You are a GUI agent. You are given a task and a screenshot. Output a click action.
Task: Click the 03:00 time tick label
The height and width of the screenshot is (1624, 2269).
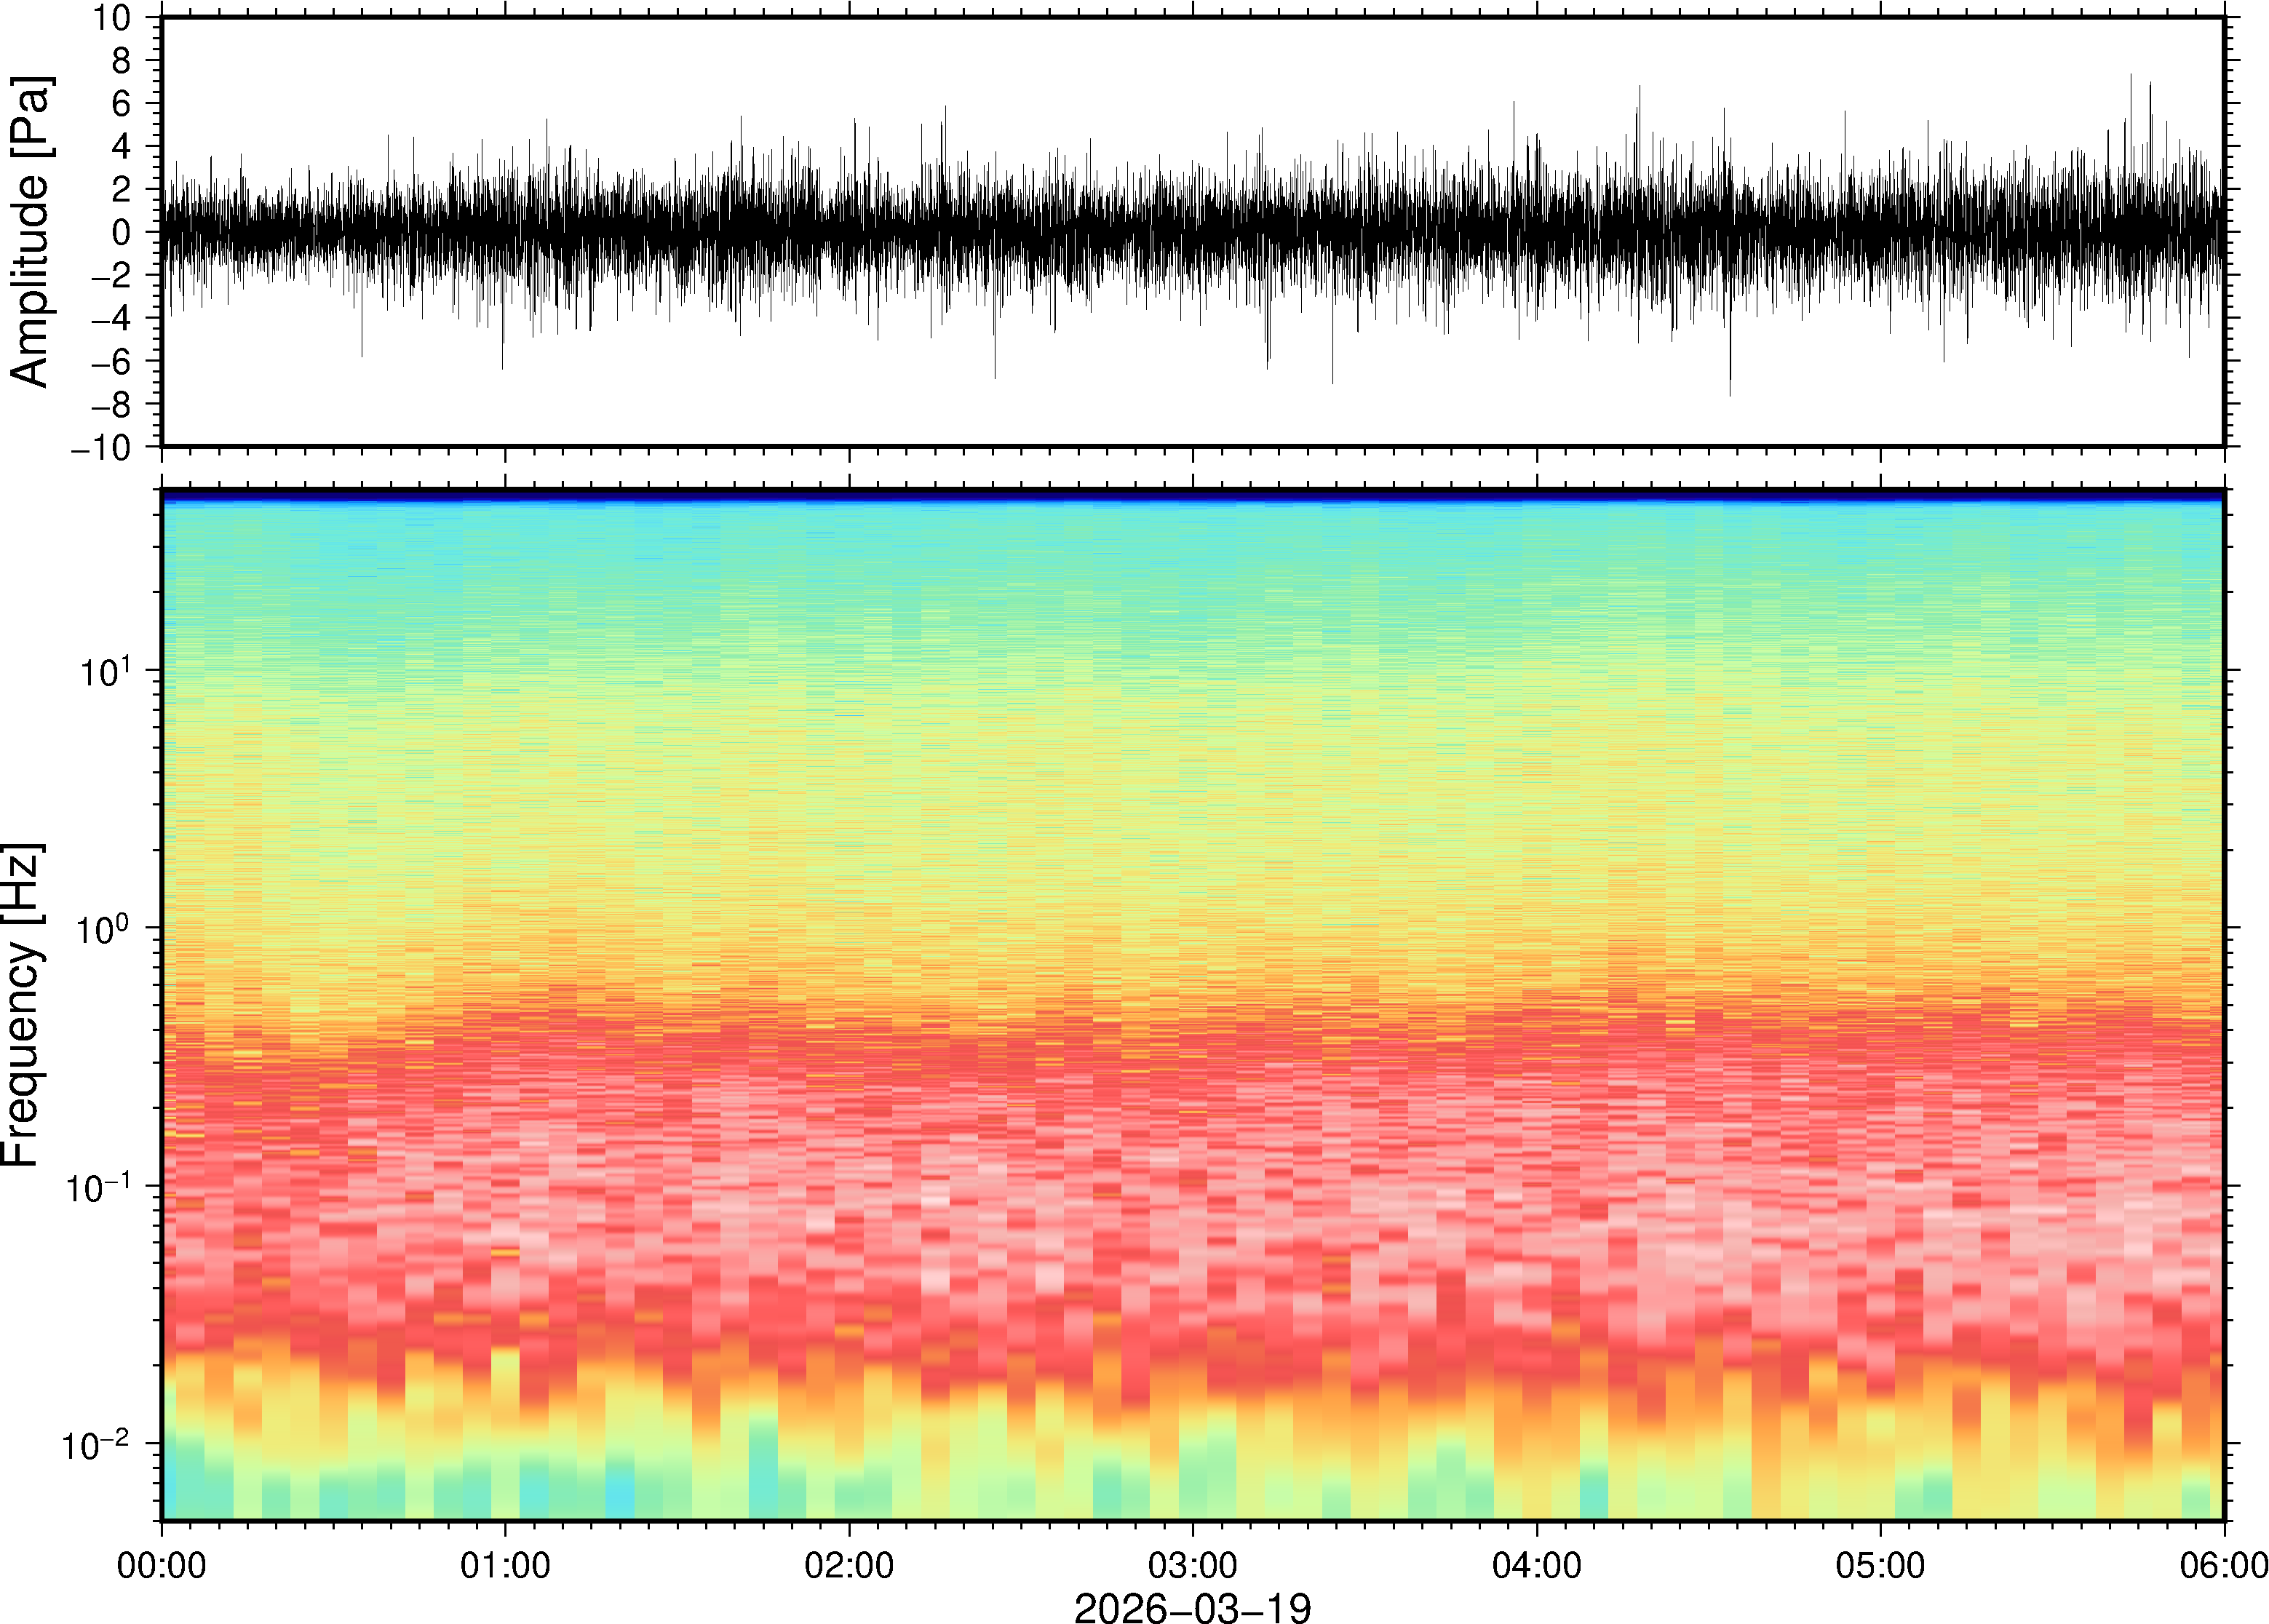coord(1192,1565)
